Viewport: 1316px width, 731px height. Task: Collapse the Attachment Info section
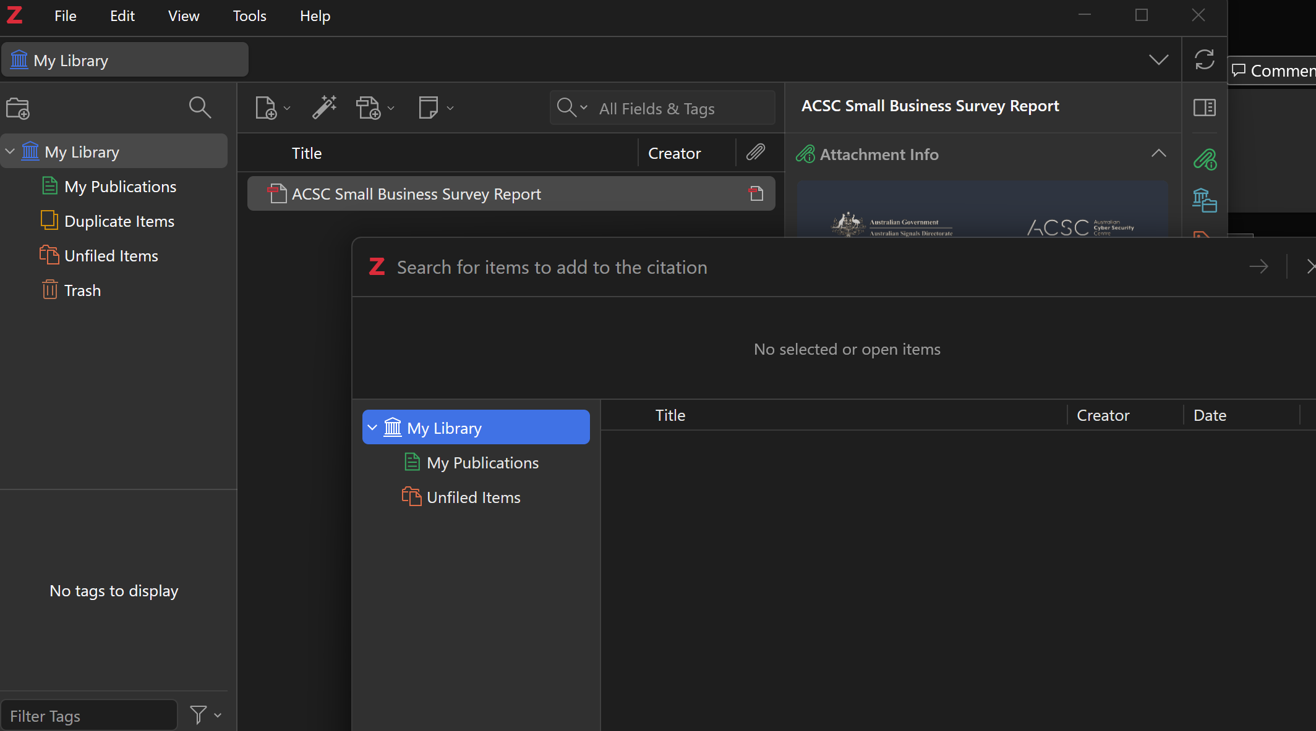coord(1158,154)
